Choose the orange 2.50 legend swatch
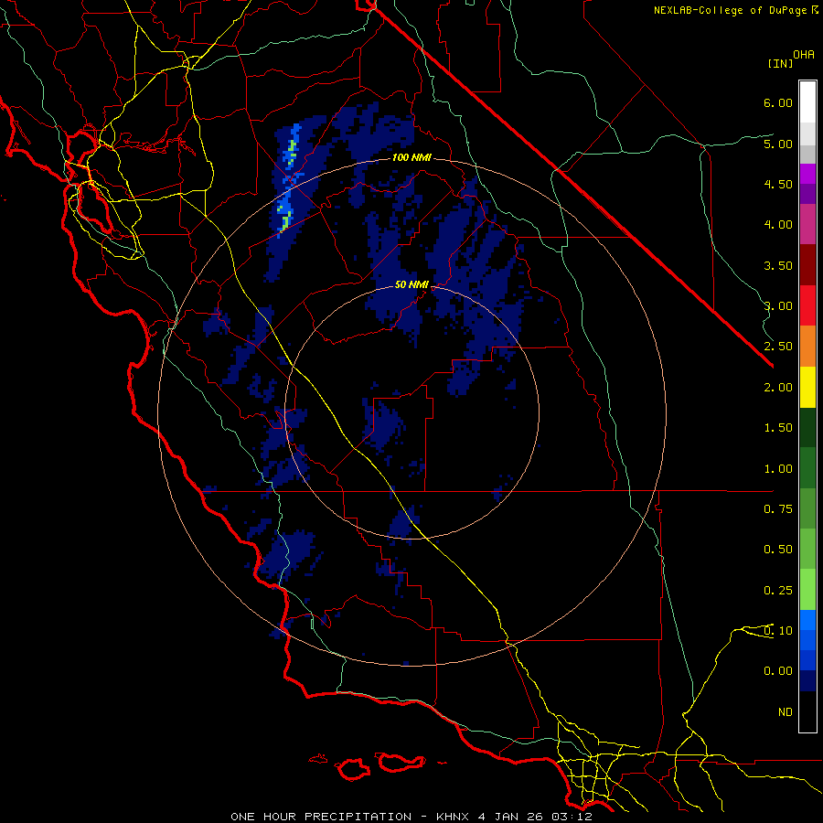The width and height of the screenshot is (823, 823). (x=807, y=347)
